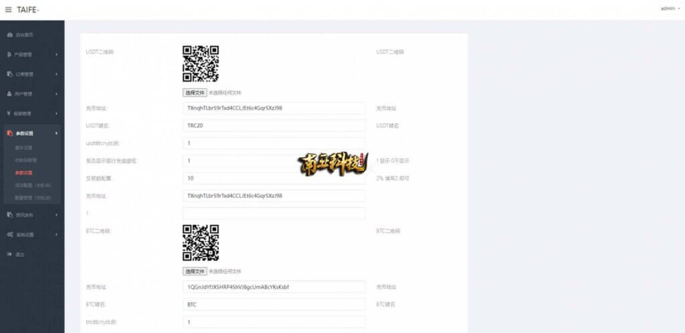Select the highlighted parameter settings icon
This screenshot has height=333, width=685.
[x=9, y=133]
